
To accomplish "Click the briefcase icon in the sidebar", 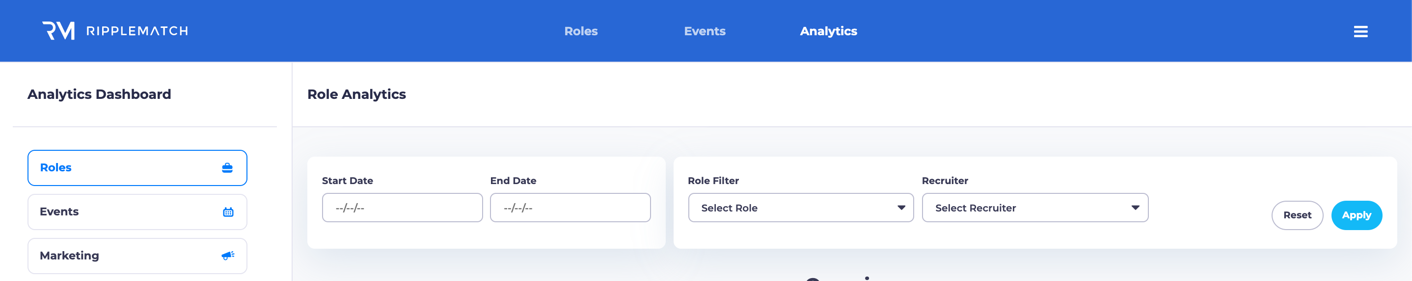I will click(227, 168).
